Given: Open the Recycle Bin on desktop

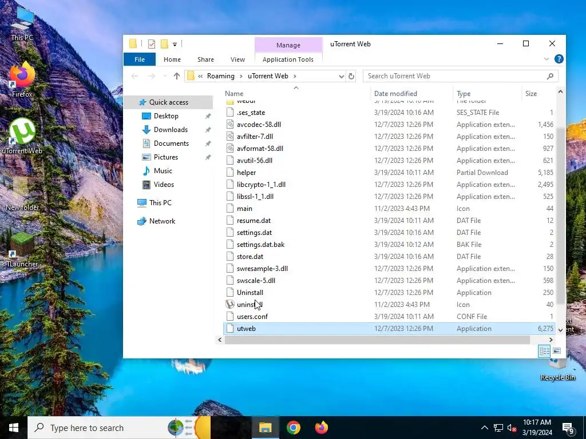Looking at the screenshot, I should (557, 370).
